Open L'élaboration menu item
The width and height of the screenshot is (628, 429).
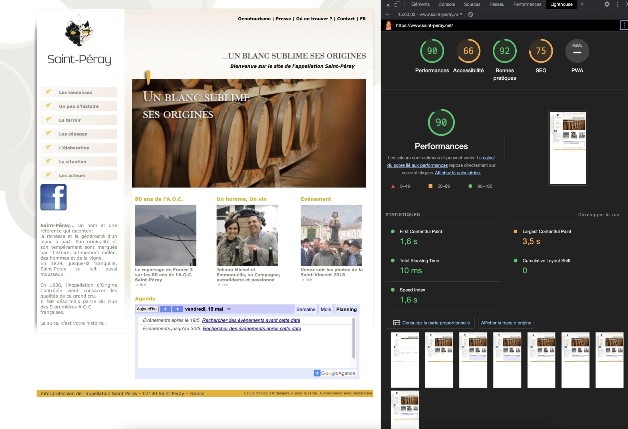point(78,148)
